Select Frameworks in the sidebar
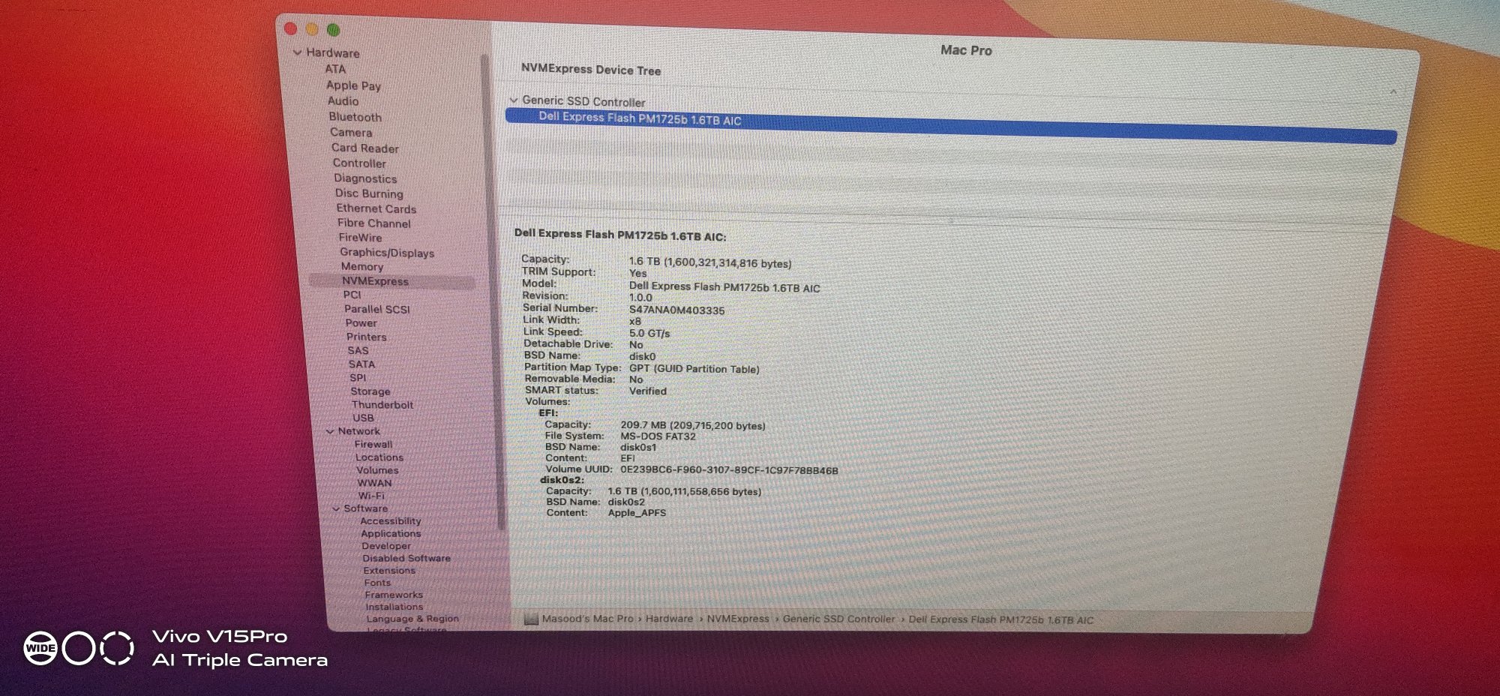1500x696 pixels. coord(394,595)
